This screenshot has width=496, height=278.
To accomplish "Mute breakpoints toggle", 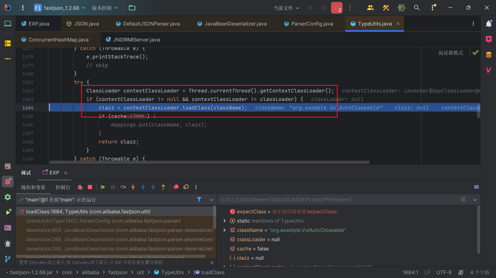I will point(186,187).
